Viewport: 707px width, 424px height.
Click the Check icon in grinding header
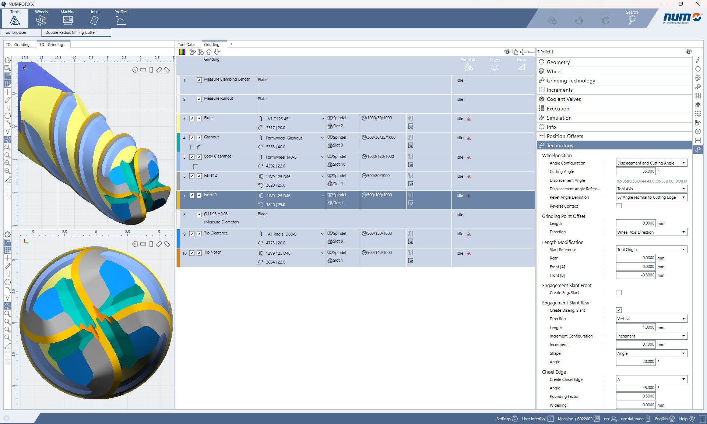495,67
